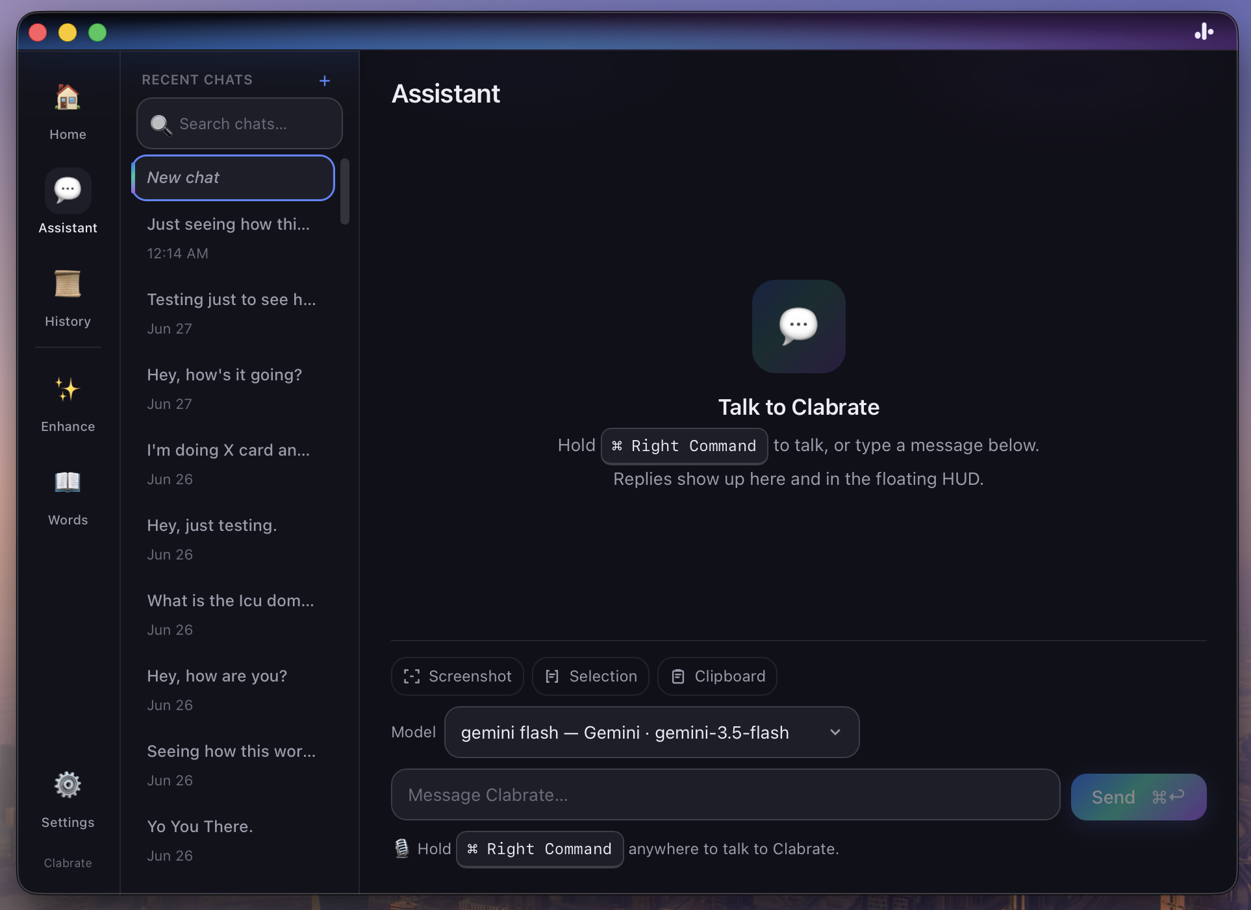Screen dimensions: 1251x910
Task: Open the 'Hey, how's it going?' chat
Action: 234,389
